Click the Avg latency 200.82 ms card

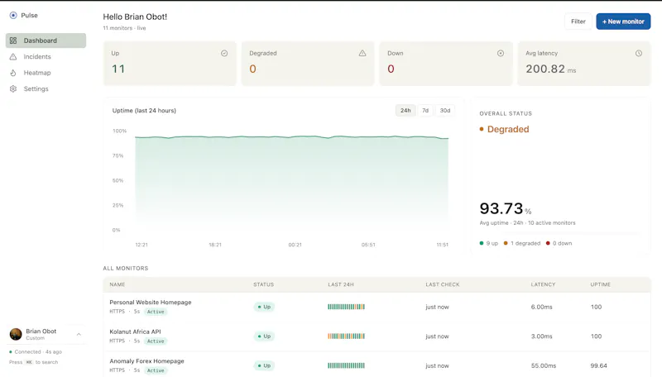tap(584, 64)
